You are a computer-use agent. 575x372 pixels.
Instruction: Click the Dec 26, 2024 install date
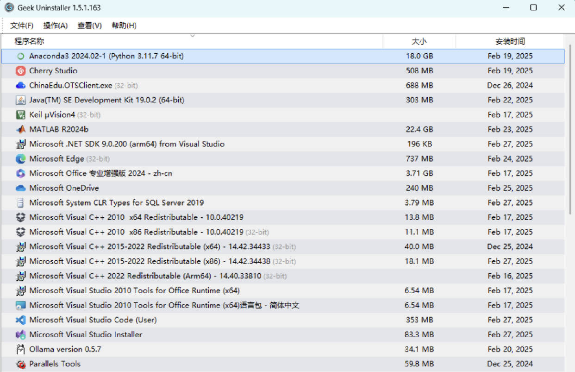click(x=510, y=85)
